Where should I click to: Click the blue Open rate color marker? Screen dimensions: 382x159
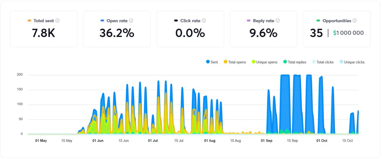click(103, 21)
